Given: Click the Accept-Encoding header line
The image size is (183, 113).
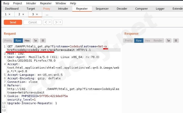Looking at the screenshot, I should 34,78.
